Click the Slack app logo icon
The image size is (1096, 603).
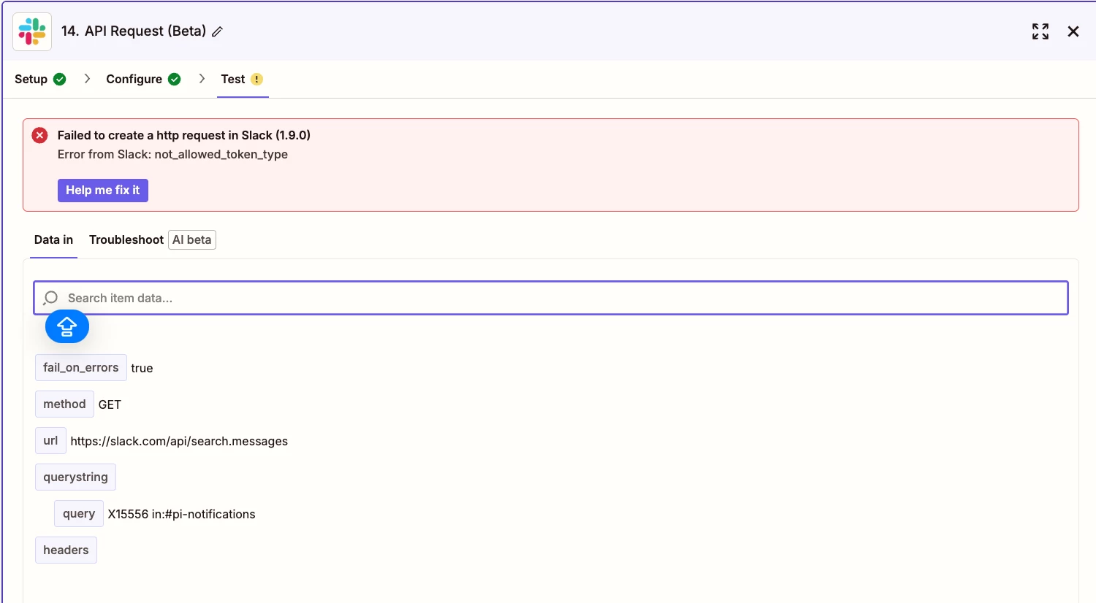[32, 31]
